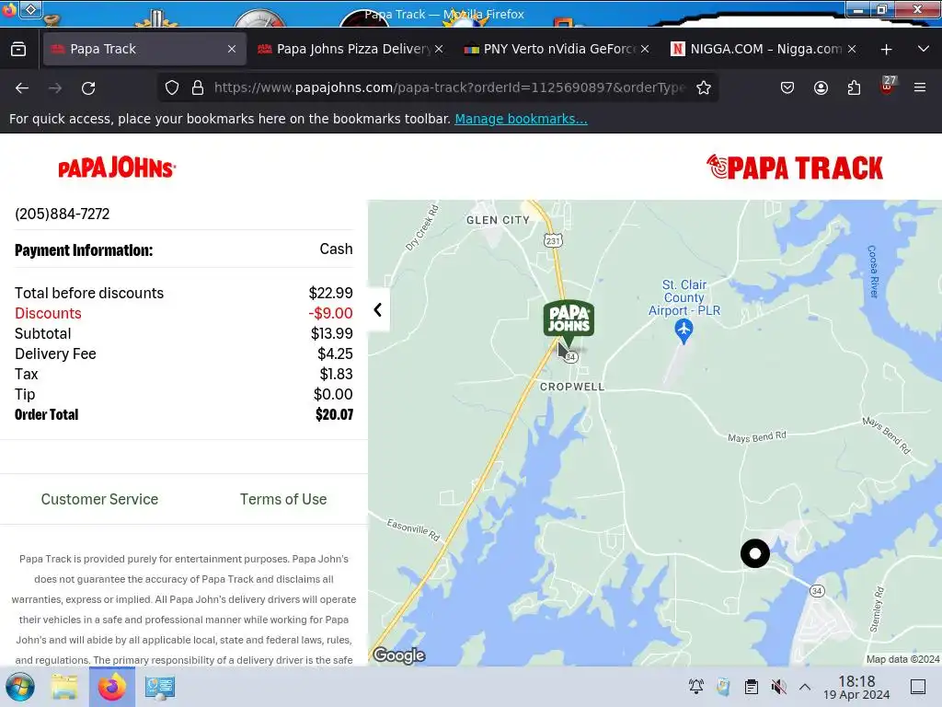Screen dimensions: 942x707
Task: View site security padlock information
Action: [x=198, y=87]
